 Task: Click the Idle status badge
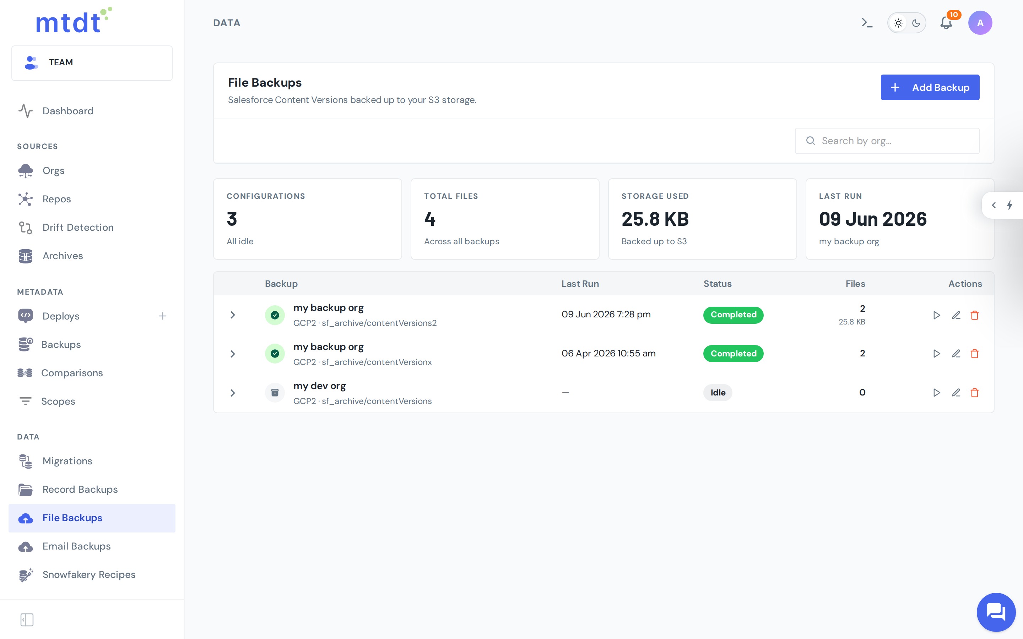tap(718, 393)
